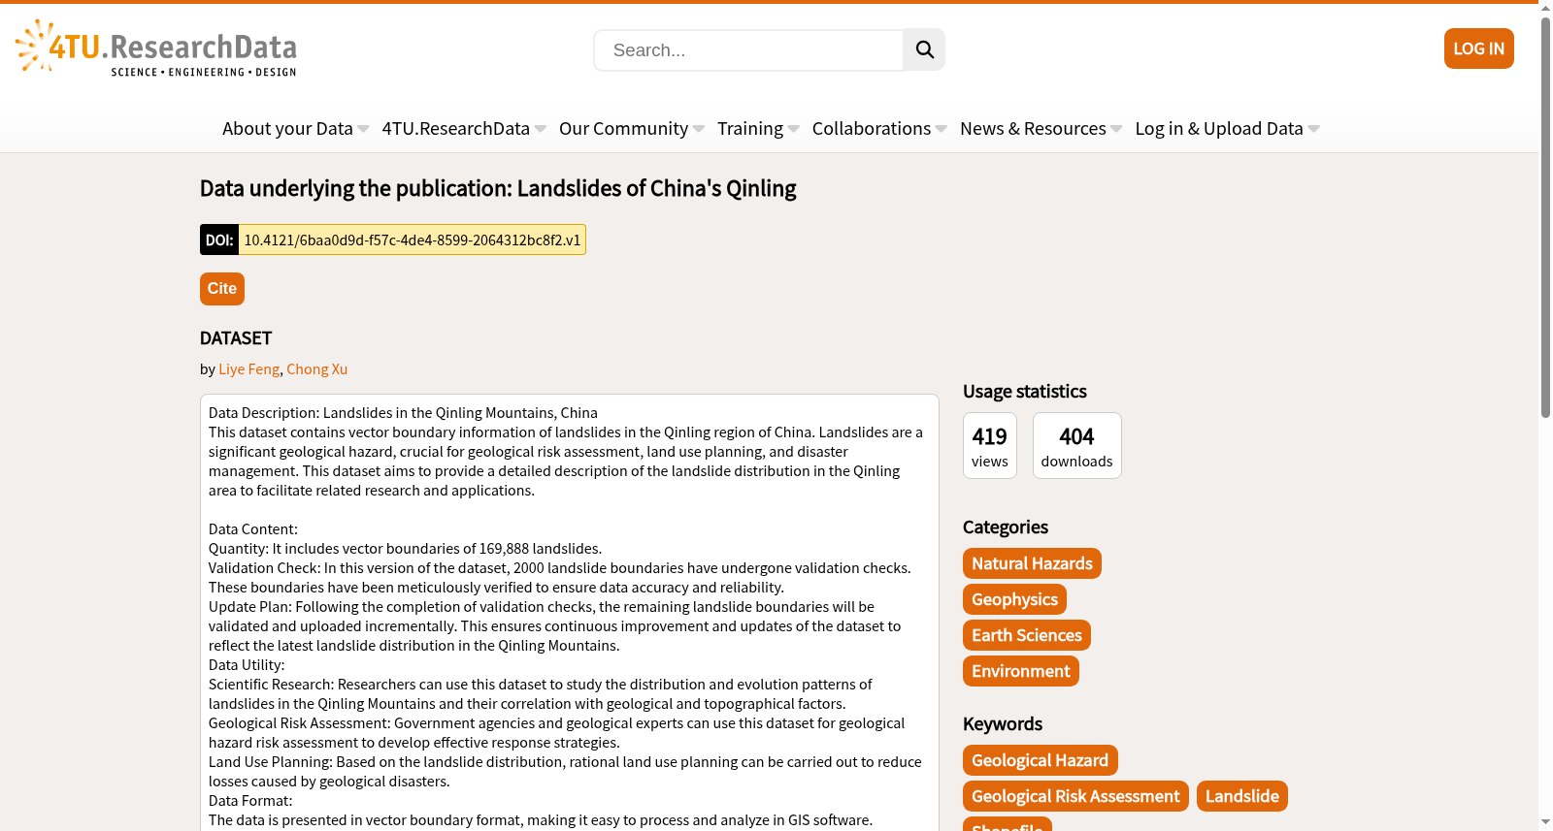Click the 4TU.ResearchData logo

point(155,48)
